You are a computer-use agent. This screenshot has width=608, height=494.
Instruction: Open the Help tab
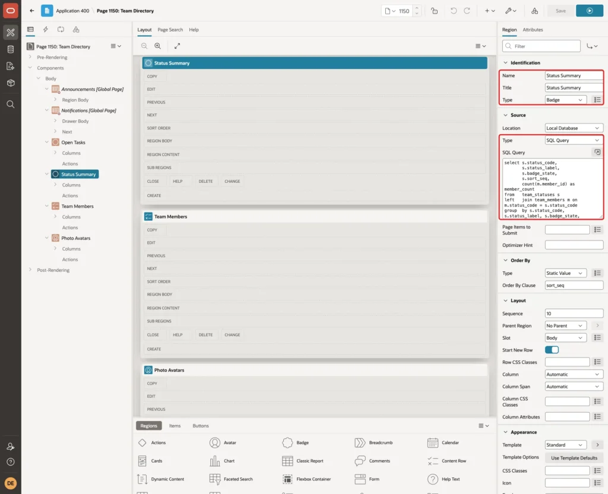point(194,30)
